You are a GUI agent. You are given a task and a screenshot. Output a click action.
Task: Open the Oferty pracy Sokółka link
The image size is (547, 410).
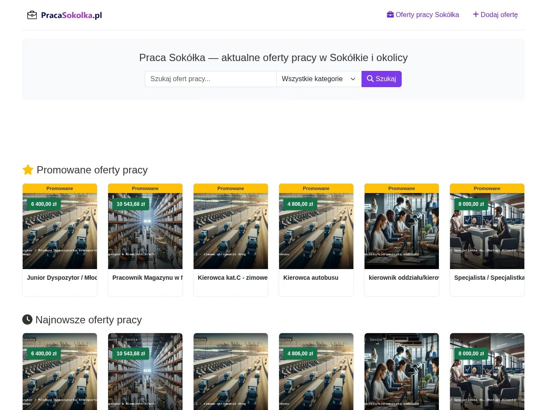click(x=423, y=15)
